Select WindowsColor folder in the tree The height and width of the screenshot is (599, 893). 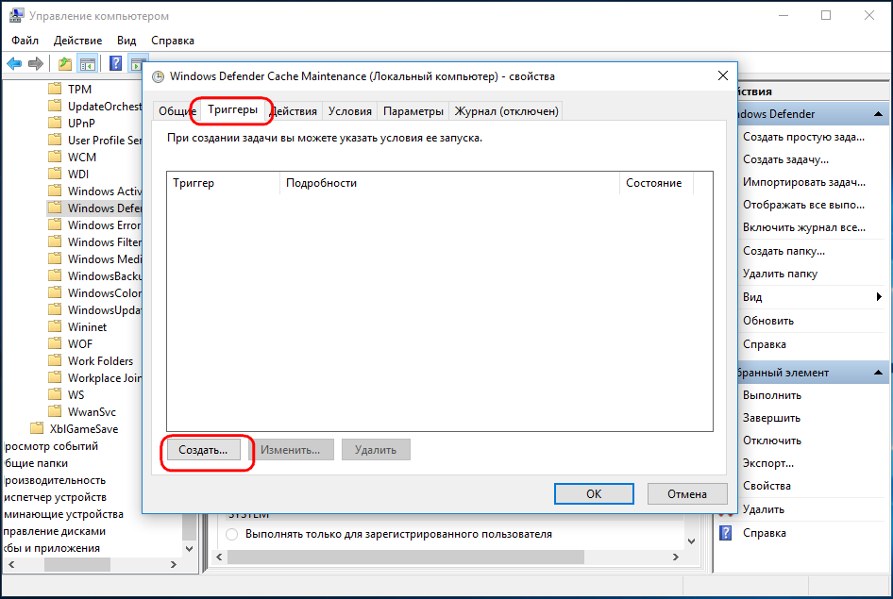pos(105,293)
